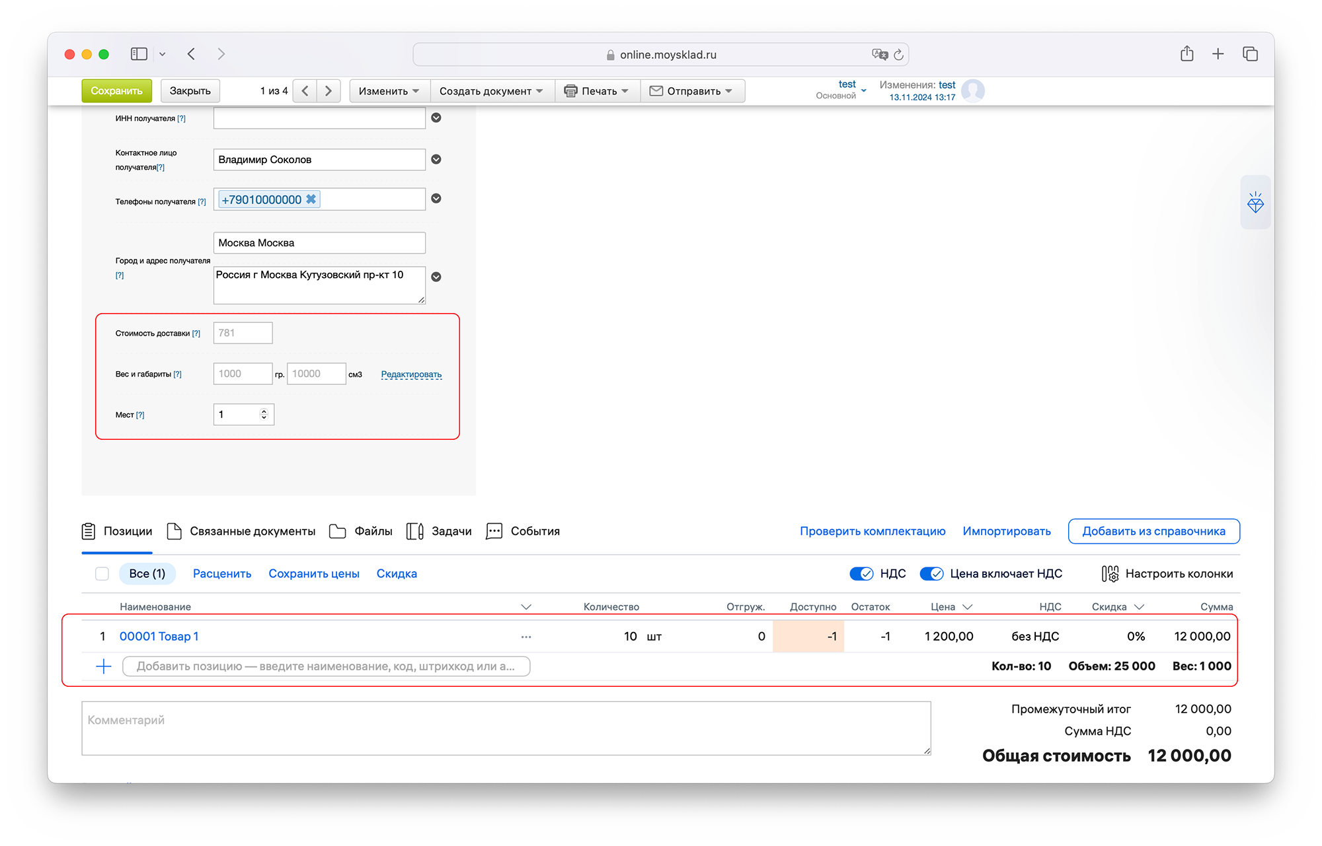Click the Редактировать link
The height and width of the screenshot is (846, 1322).
411,374
